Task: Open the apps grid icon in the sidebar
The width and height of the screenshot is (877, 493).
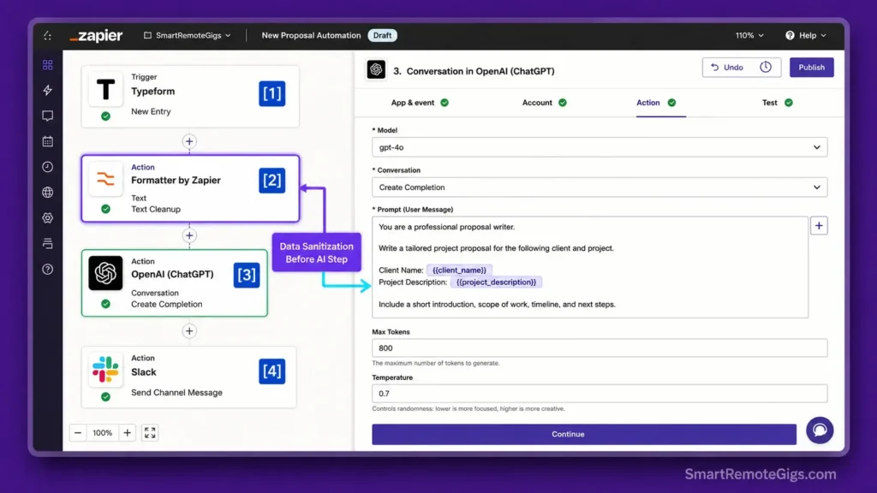Action: tap(48, 65)
